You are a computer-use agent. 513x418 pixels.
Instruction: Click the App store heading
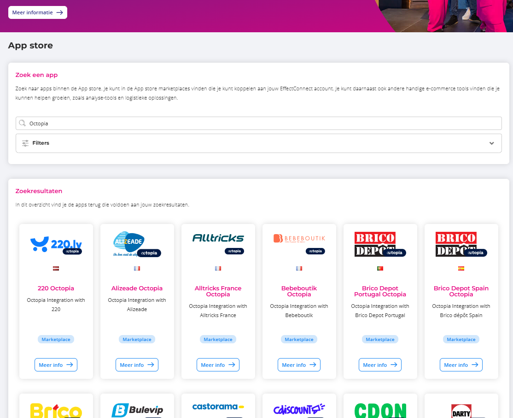pyautogui.click(x=30, y=46)
